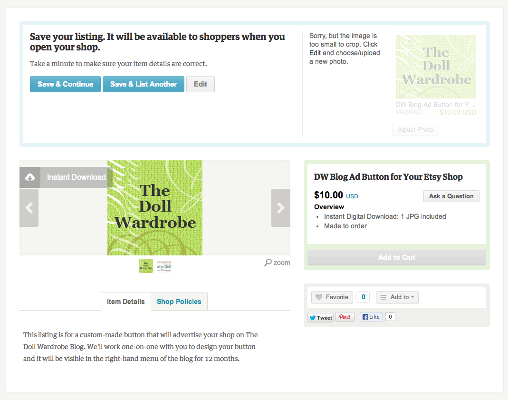The width and height of the screenshot is (508, 400).
Task: Switch to the Item Details tab
Action: point(126,302)
